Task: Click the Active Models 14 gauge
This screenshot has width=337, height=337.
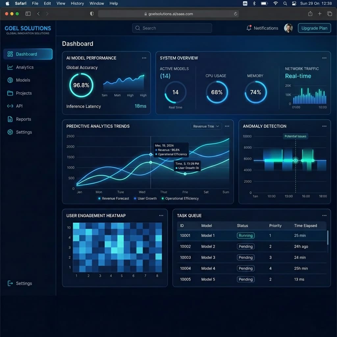Action: point(175,92)
